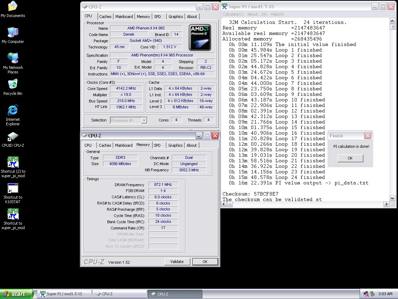
Task: Select the SPD tab in the top CPU-Z window
Action: click(158, 17)
